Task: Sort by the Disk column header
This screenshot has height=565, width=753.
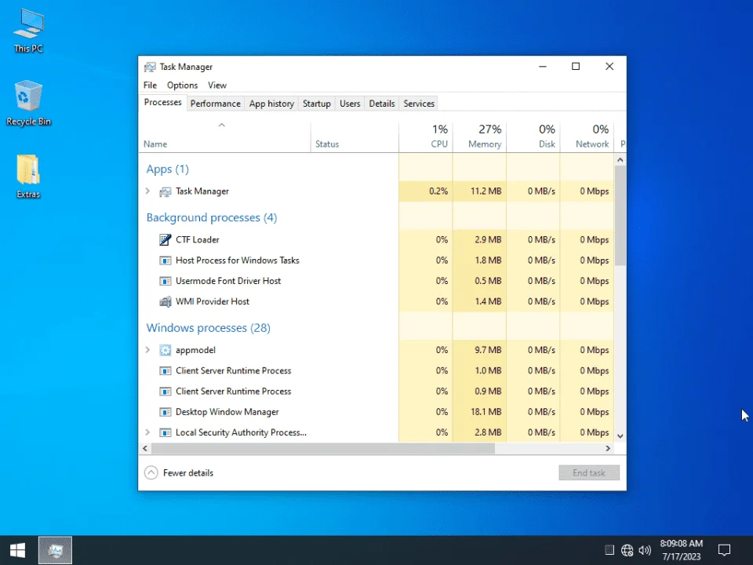Action: pos(533,137)
